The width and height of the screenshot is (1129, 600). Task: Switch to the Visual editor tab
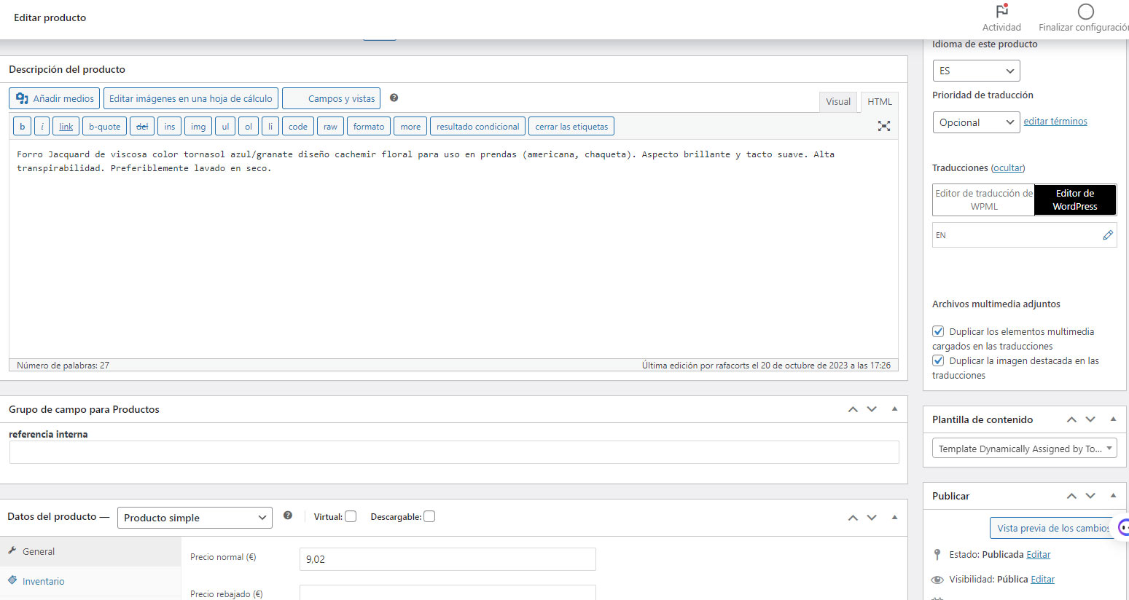point(838,102)
